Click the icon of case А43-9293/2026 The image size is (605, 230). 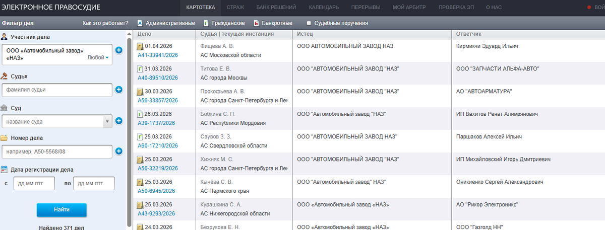tap(141, 205)
